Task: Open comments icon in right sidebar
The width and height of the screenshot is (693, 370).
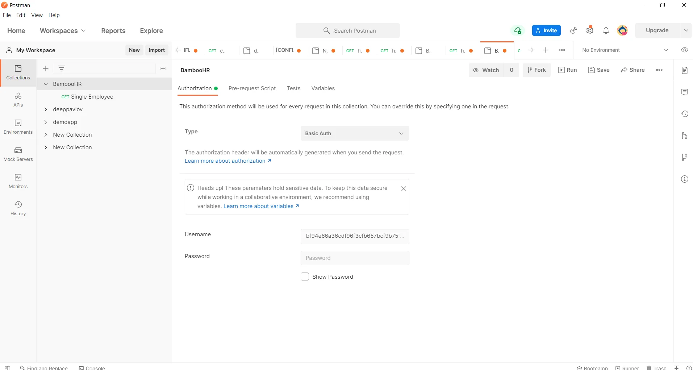Action: click(685, 92)
